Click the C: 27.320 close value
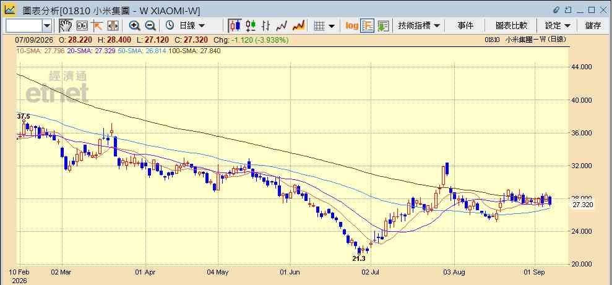Viewport: 612px width, 285px height. (192, 40)
